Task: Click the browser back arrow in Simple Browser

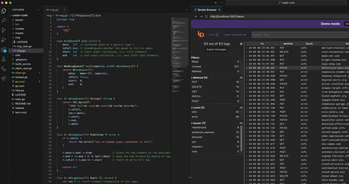Action: pos(196,17)
